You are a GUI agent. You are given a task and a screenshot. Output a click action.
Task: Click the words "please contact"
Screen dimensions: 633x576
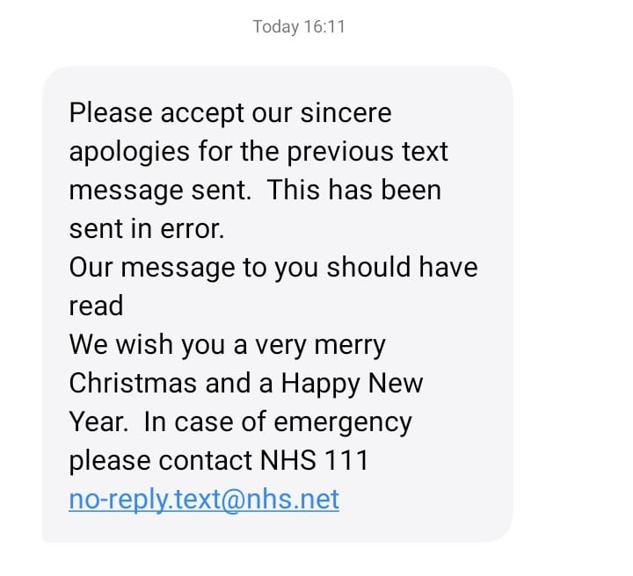(160, 461)
